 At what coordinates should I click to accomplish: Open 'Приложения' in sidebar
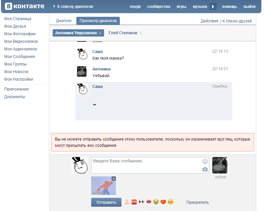coord(16,89)
